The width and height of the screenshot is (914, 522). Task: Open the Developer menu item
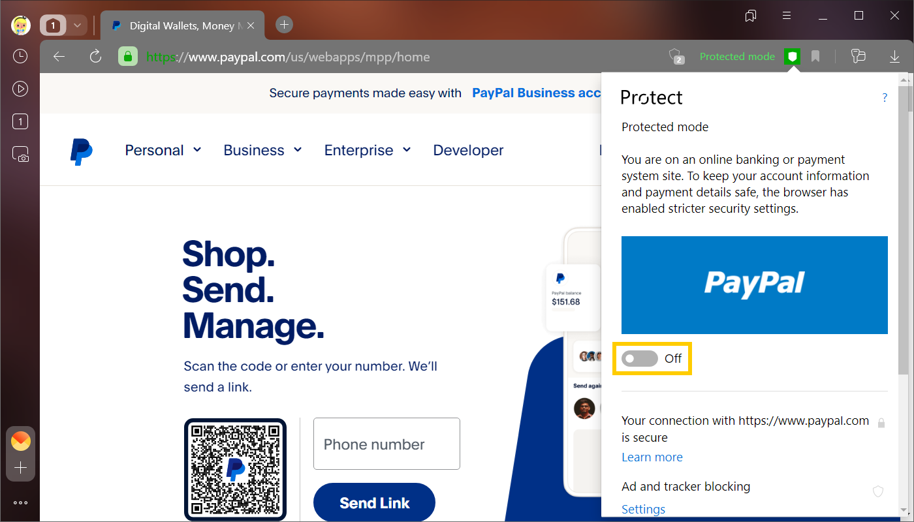468,150
